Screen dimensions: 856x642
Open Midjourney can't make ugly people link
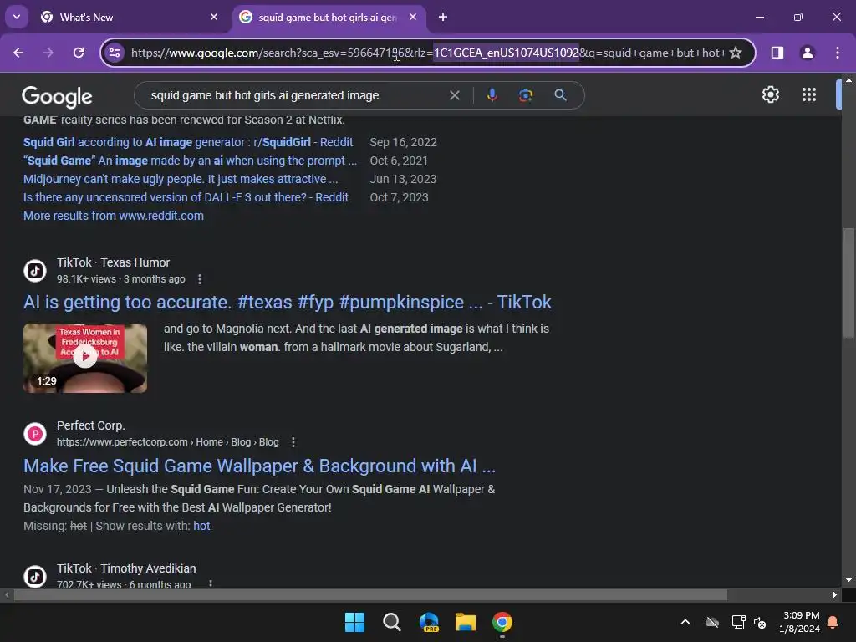tap(181, 179)
